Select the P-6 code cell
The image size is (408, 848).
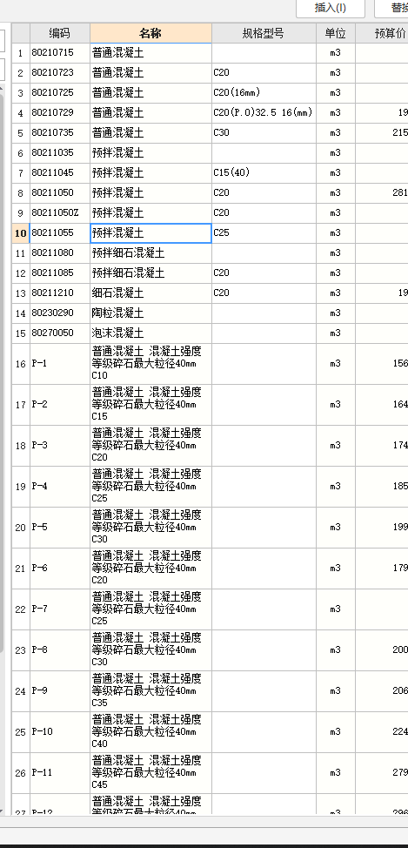(59, 569)
